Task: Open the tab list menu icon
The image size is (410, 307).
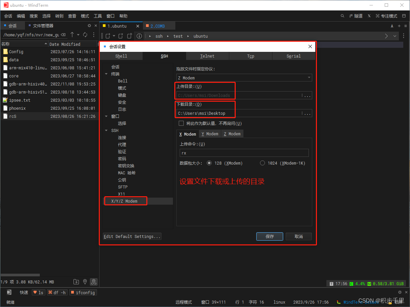Action: click(406, 26)
